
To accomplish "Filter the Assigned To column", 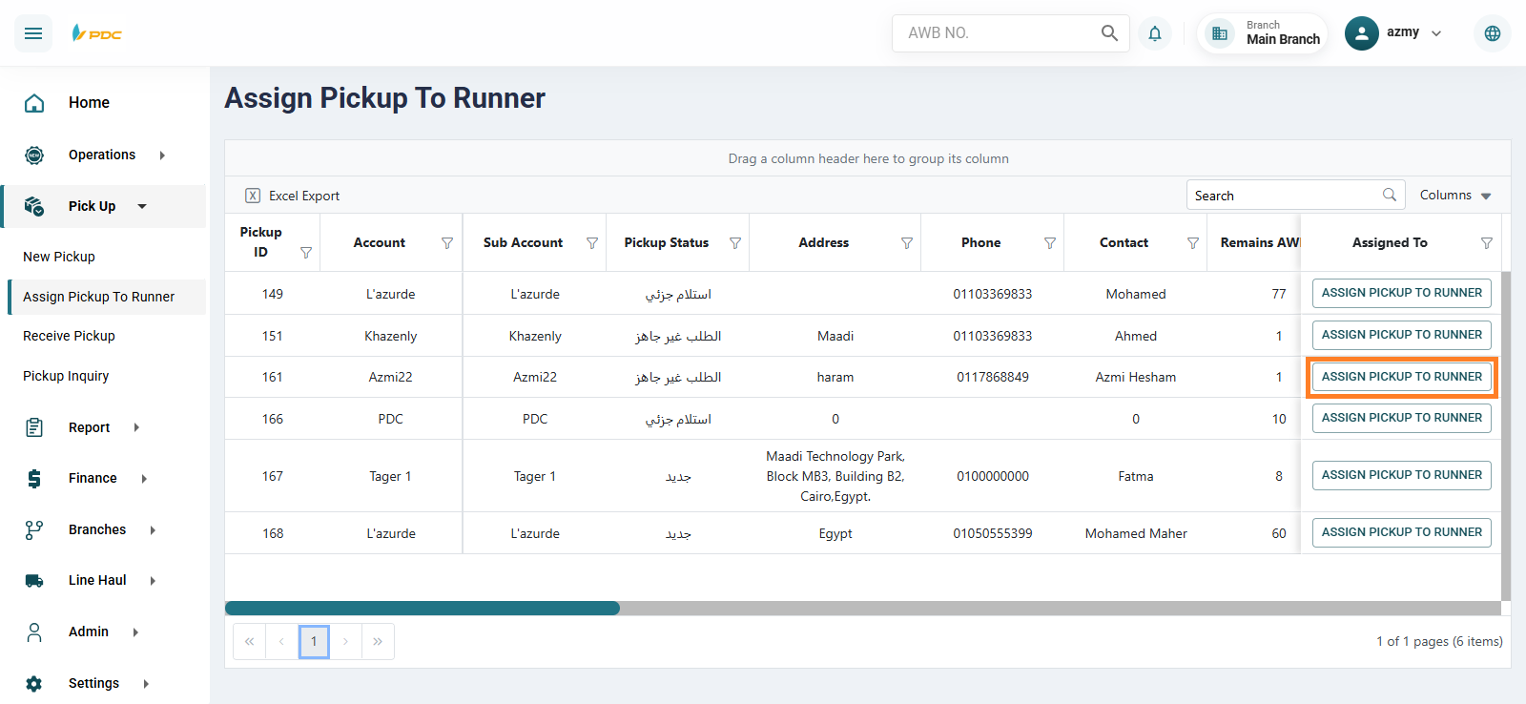I will pyautogui.click(x=1487, y=243).
